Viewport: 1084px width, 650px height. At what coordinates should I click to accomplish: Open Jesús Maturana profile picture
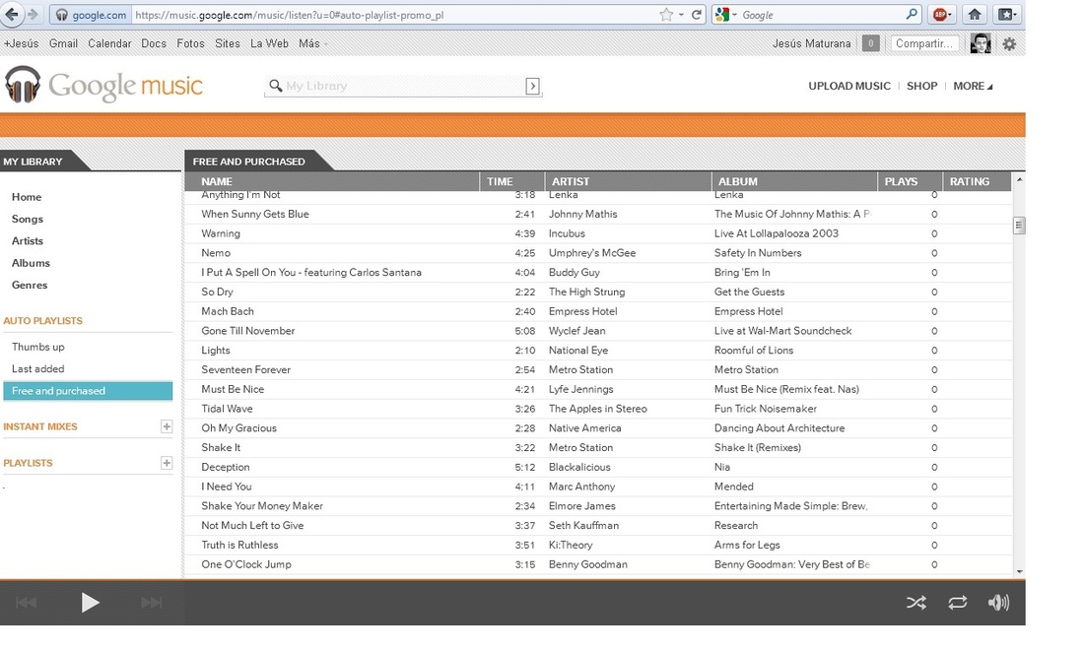[x=981, y=43]
